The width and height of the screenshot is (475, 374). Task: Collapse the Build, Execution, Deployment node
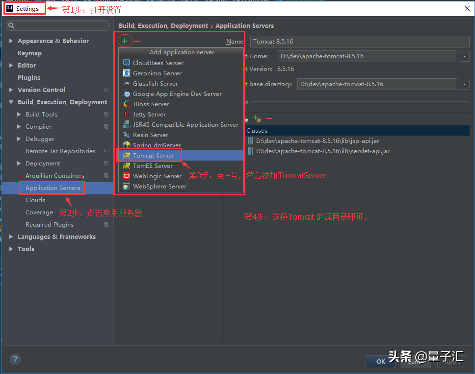pos(10,102)
